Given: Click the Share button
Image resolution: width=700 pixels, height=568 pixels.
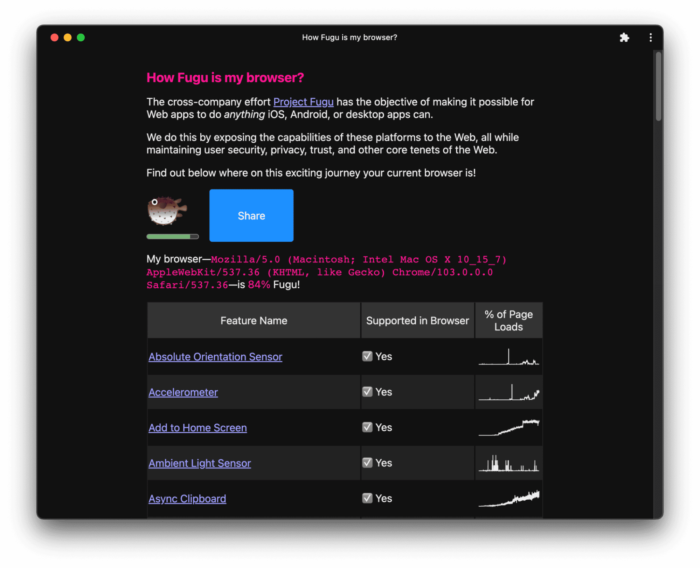Looking at the screenshot, I should pos(251,215).
